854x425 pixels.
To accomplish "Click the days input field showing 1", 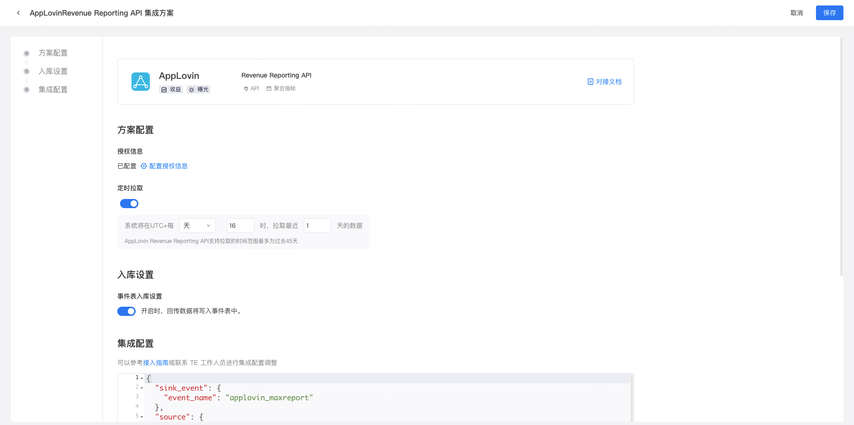I will pyautogui.click(x=318, y=226).
